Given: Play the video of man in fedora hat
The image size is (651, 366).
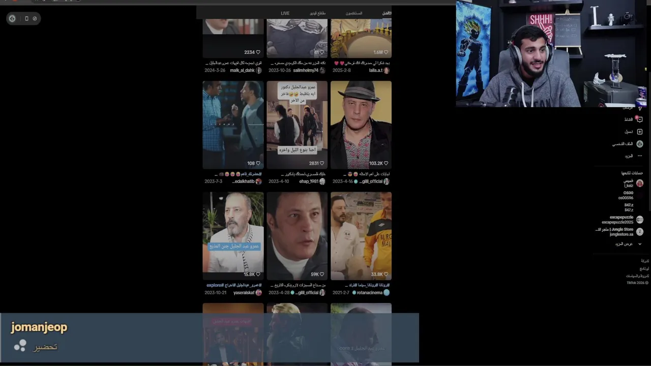Looking at the screenshot, I should (361, 125).
